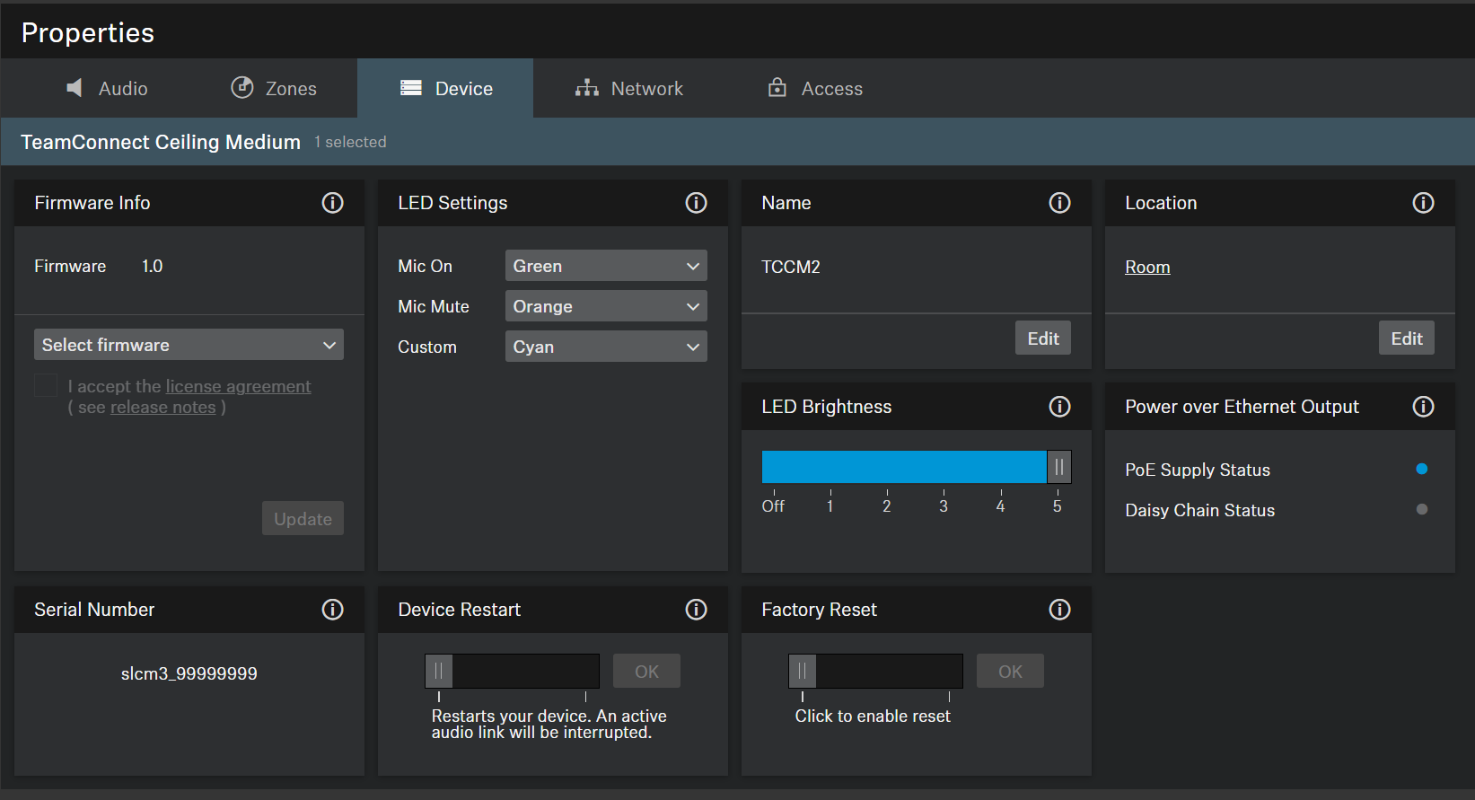Enable the Factory Reset slide switch
Viewport: 1475px width, 800px height.
point(803,671)
